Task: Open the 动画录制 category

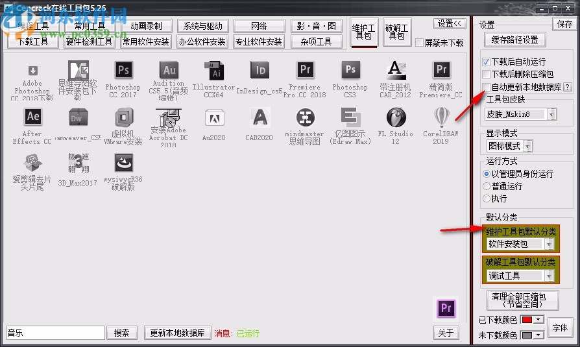Action: click(146, 26)
